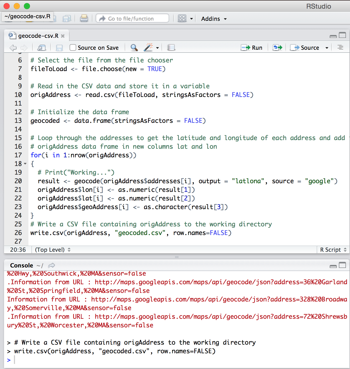Open Find/Replace with the magnifying glass

point(134,48)
